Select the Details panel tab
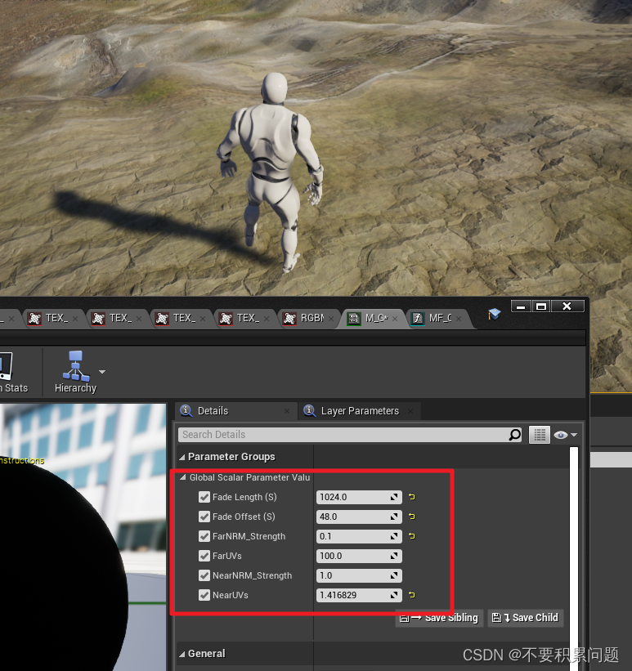This screenshot has height=671, width=632. tap(235, 411)
